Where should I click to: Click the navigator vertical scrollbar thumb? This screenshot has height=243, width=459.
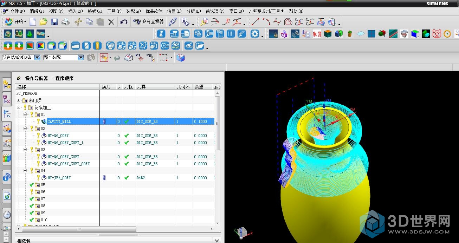tap(218, 123)
